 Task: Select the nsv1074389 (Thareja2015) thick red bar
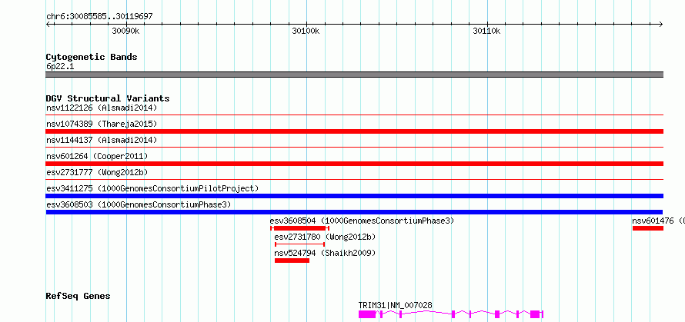click(355, 131)
